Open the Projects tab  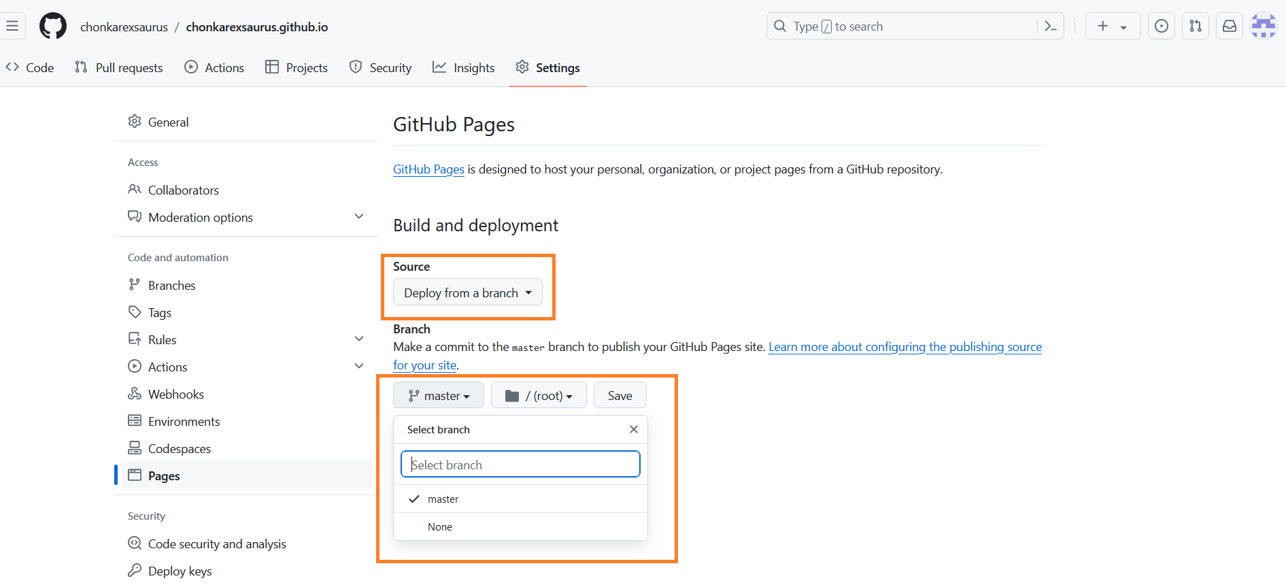click(x=297, y=67)
